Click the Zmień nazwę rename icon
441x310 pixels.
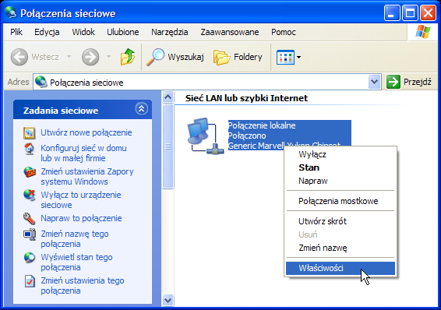coord(30,234)
